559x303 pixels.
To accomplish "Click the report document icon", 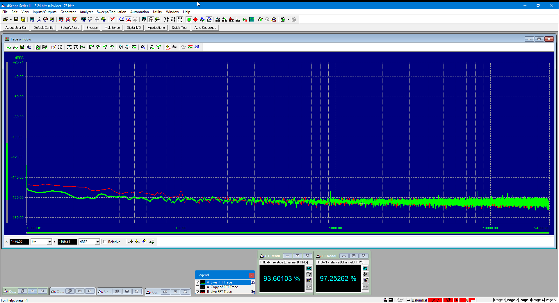I will pyautogui.click(x=283, y=20).
